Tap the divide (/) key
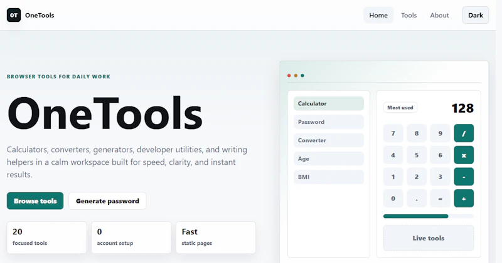This screenshot has width=502, height=263. (x=464, y=133)
